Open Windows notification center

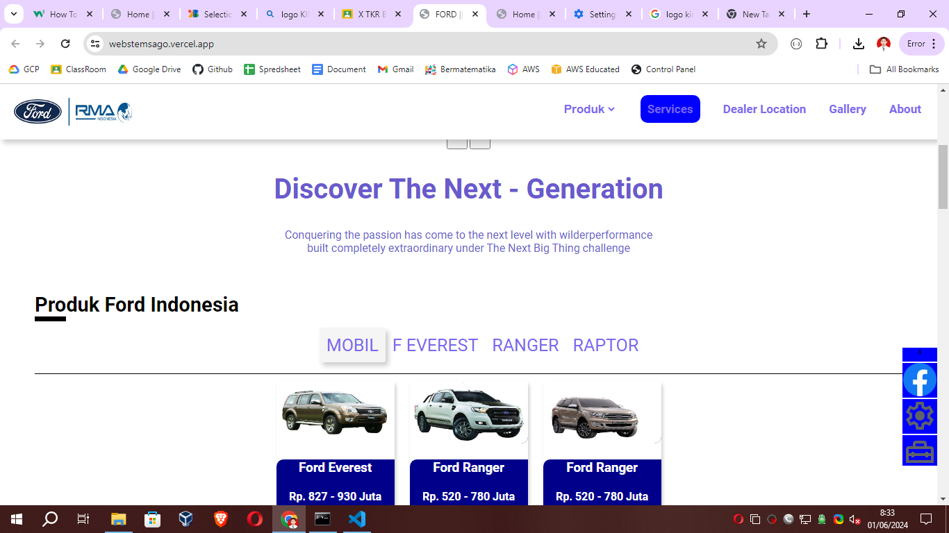926,519
